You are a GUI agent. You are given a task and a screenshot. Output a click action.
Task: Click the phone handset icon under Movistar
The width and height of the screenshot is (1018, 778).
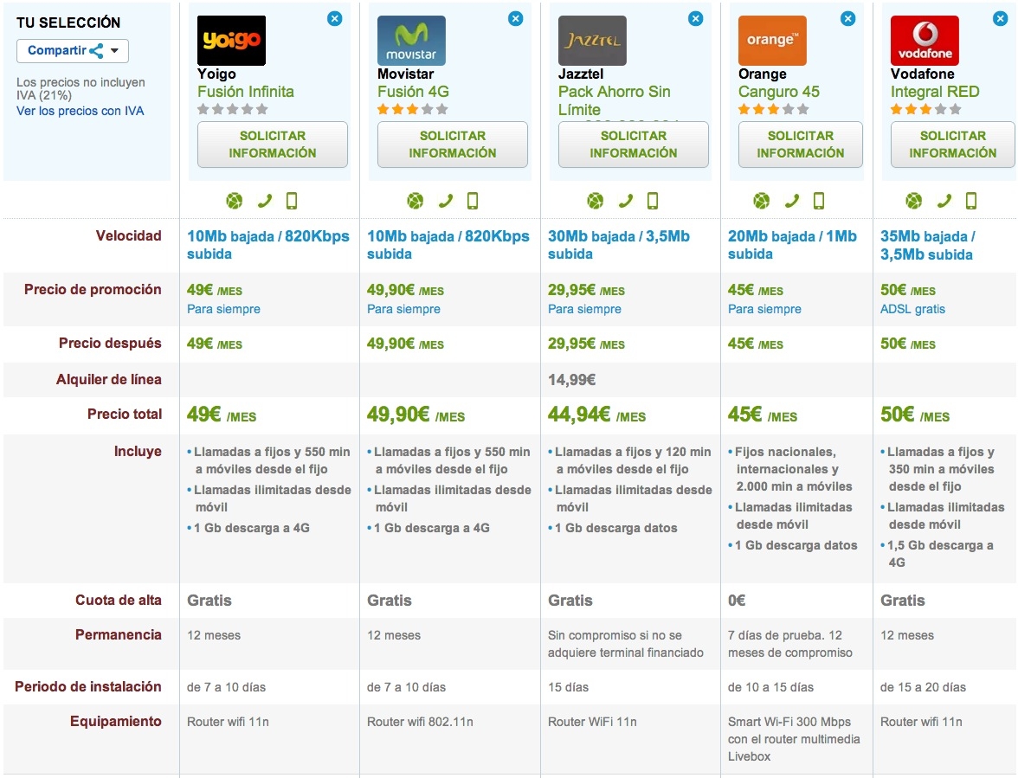445,201
